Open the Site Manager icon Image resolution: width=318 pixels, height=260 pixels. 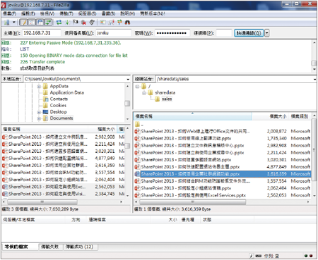(7, 23)
